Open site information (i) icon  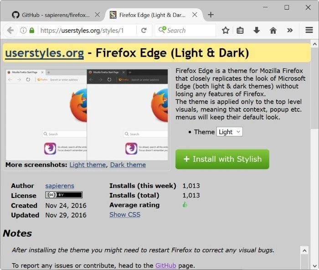[23, 31]
